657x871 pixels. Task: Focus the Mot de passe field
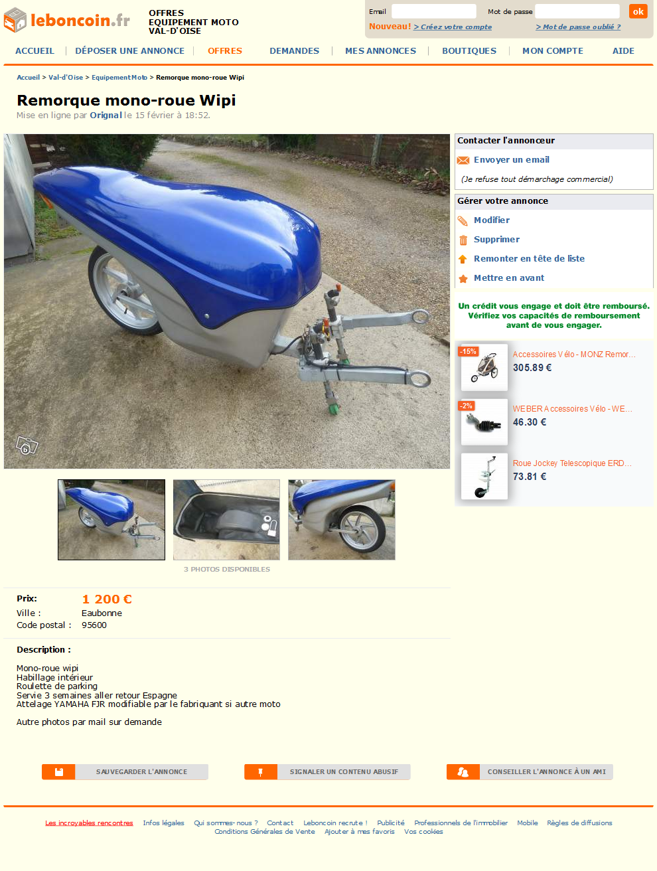(577, 11)
